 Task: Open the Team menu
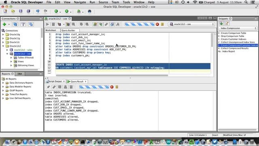pos(115,2)
